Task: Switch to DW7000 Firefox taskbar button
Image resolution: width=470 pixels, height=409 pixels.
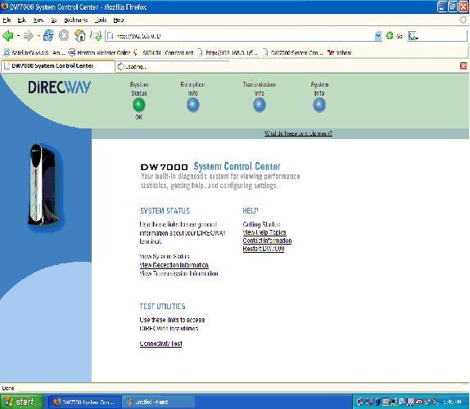Action: [85, 402]
